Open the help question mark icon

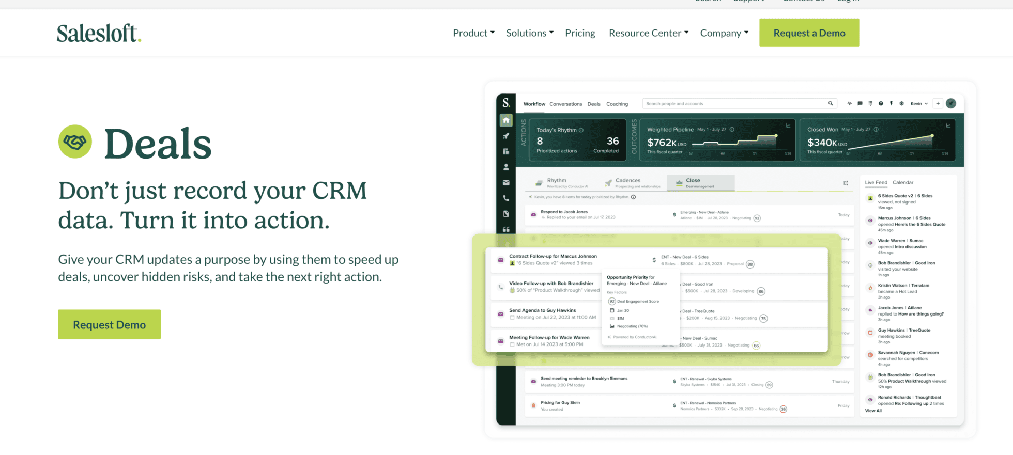(x=881, y=103)
